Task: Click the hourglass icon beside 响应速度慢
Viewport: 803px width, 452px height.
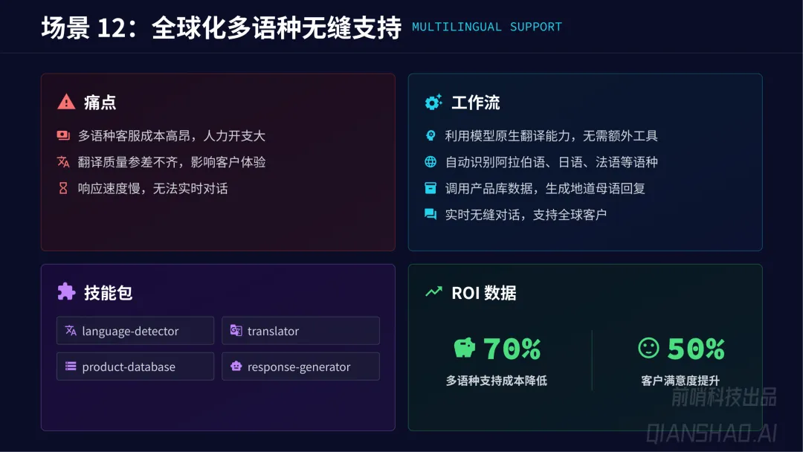Action: (63, 188)
